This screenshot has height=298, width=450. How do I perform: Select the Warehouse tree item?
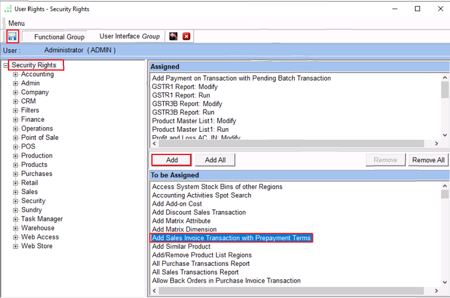pyautogui.click(x=38, y=228)
